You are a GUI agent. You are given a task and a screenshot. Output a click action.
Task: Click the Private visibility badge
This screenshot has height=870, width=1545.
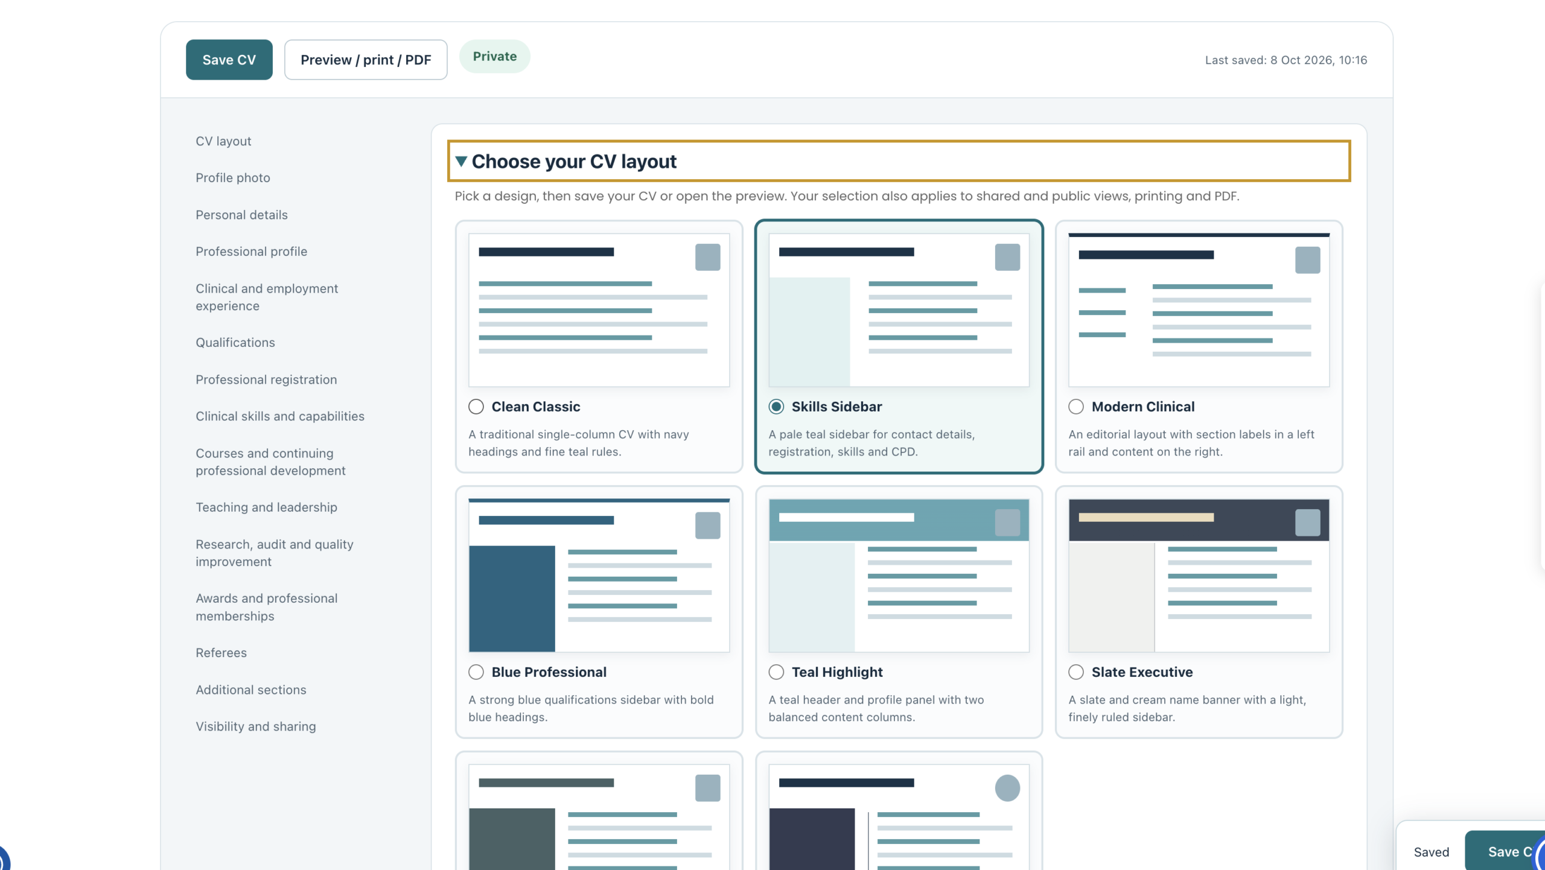495,56
